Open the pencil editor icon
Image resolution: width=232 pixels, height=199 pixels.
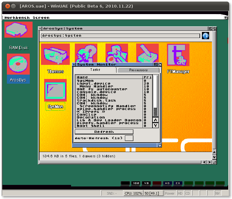147,53
